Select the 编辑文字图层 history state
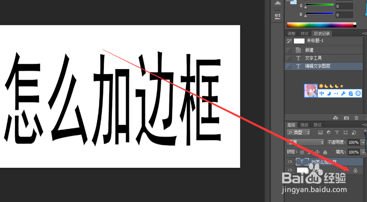367x202 pixels. pyautogui.click(x=324, y=66)
